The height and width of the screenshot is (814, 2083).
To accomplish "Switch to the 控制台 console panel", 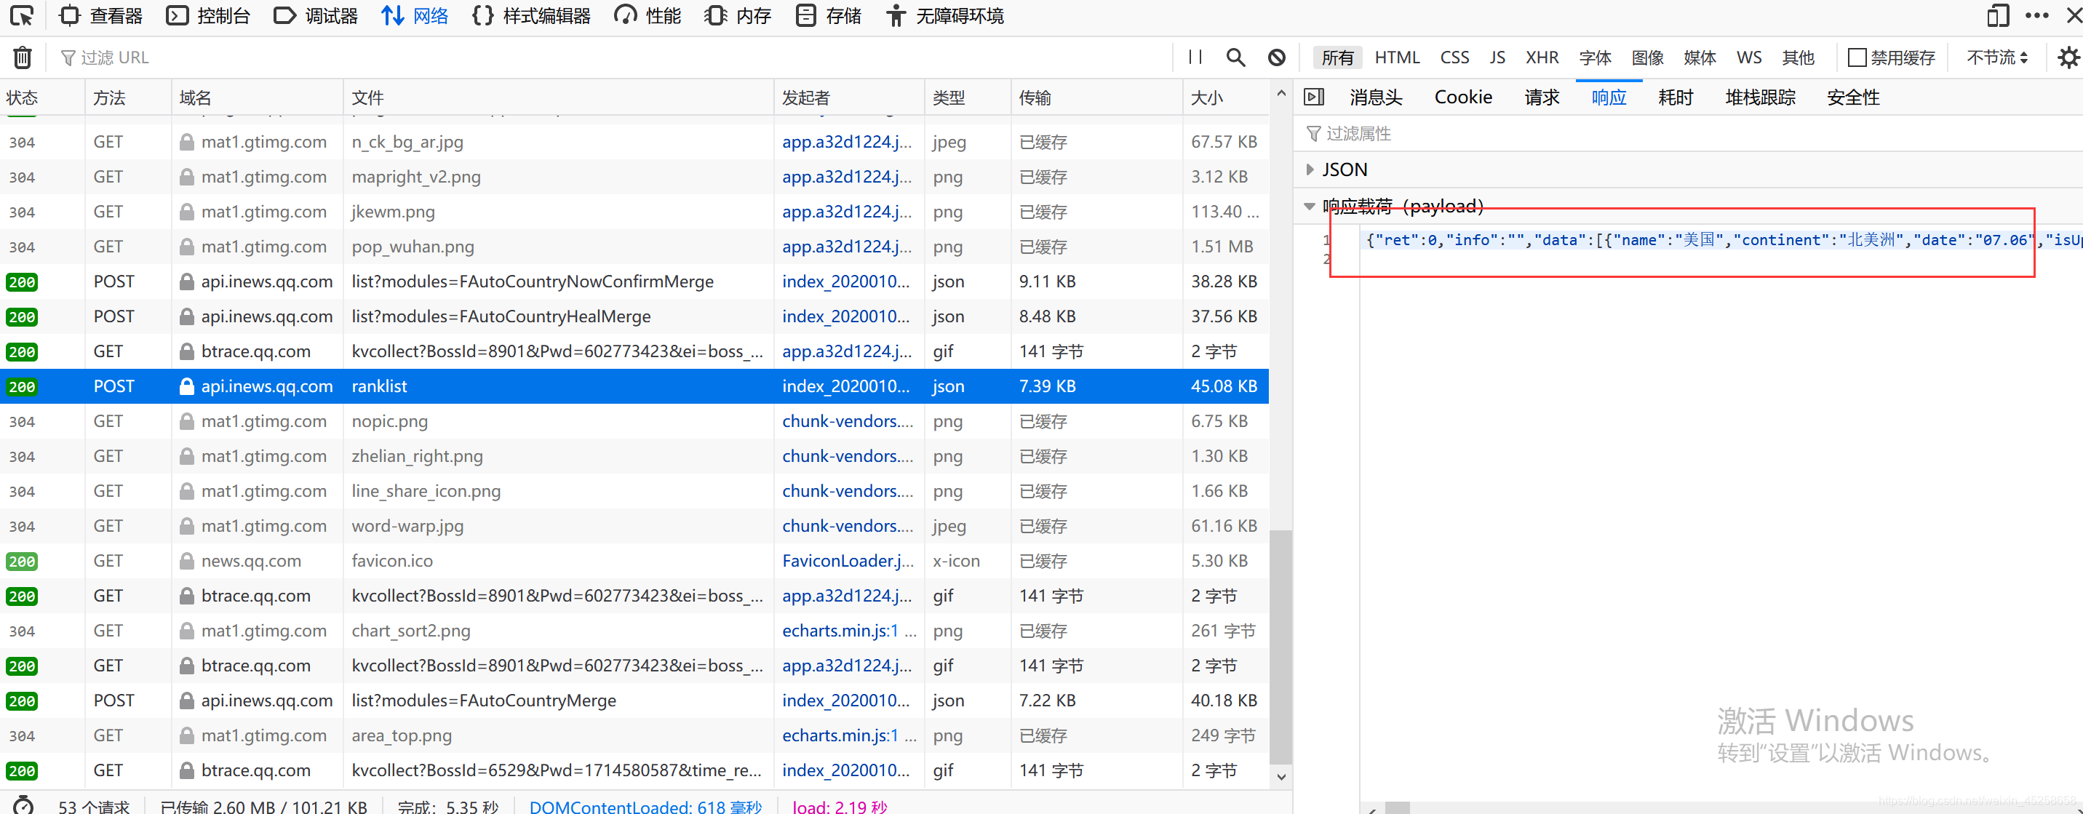I will pyautogui.click(x=209, y=15).
